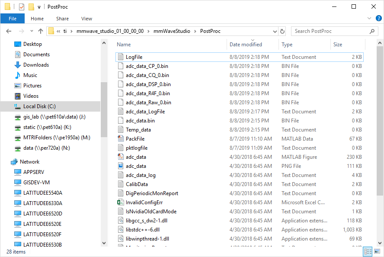384x257 pixels.
Task: Select the DigPeriodicMonReport file
Action: tap(152, 193)
